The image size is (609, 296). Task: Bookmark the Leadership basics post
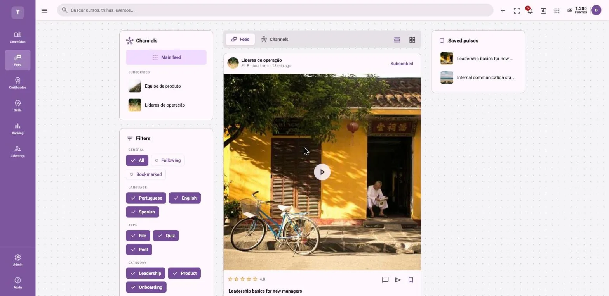pos(411,280)
